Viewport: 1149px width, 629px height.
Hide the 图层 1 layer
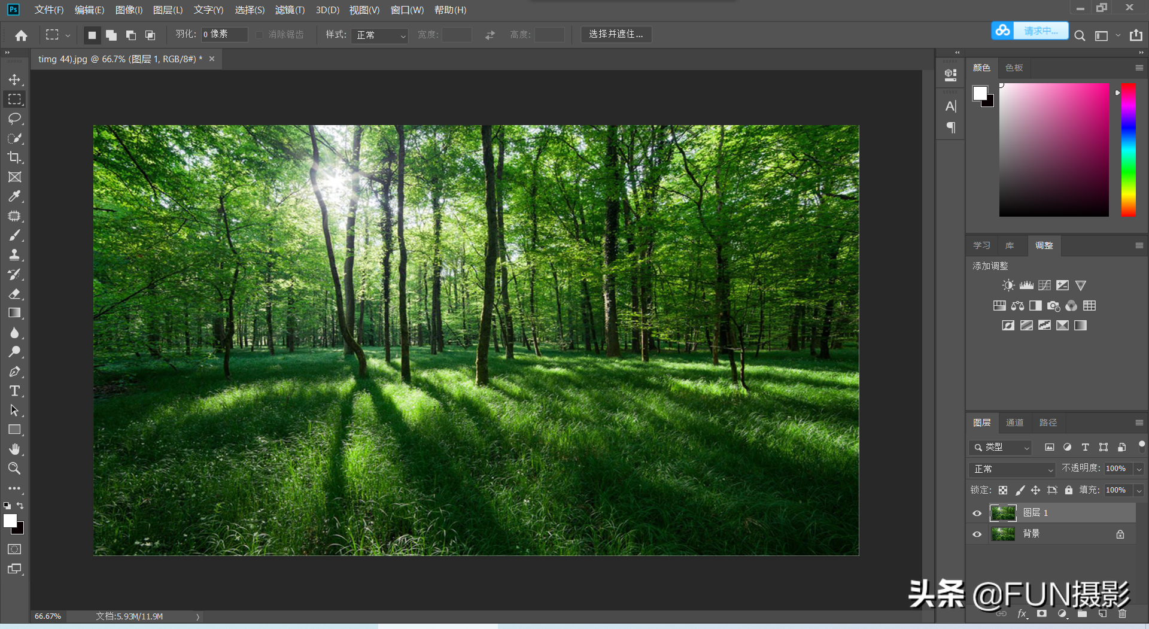977,513
